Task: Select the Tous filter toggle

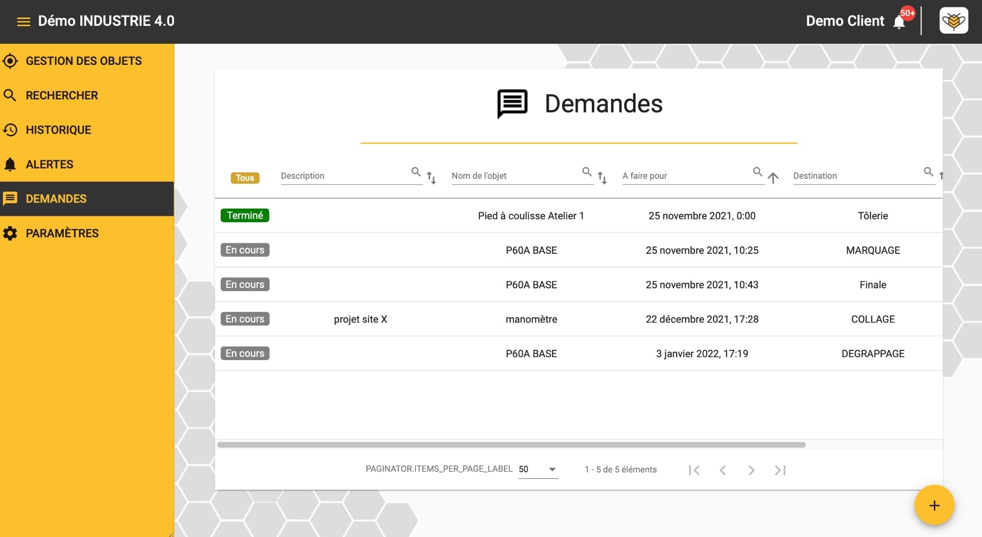Action: coord(245,178)
